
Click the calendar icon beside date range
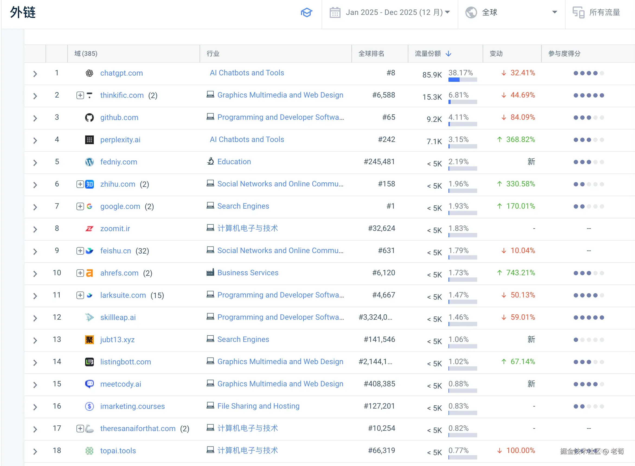pyautogui.click(x=335, y=12)
